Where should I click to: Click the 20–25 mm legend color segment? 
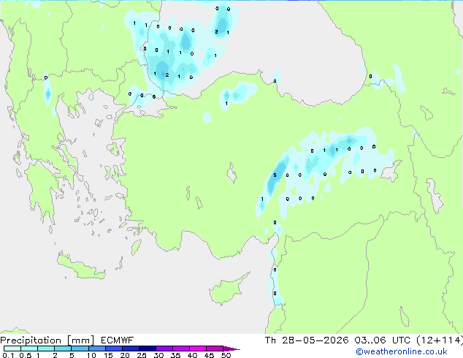point(130,349)
